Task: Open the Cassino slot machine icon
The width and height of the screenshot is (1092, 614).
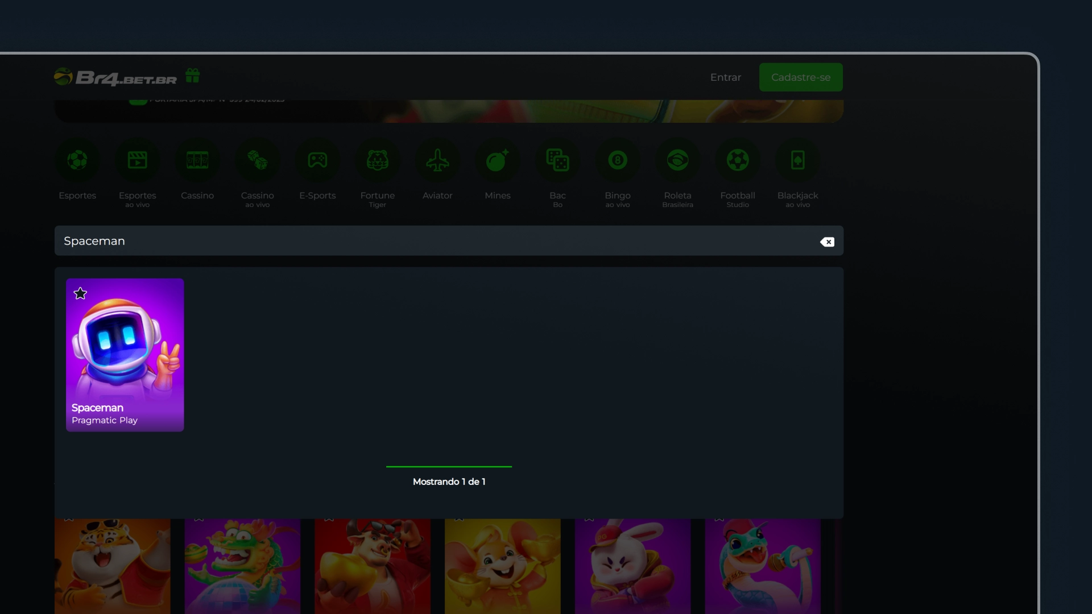Action: pos(197,160)
